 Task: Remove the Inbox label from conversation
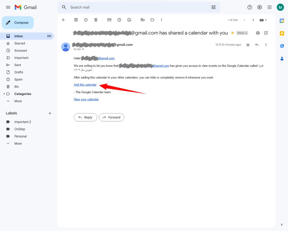[x=246, y=33]
